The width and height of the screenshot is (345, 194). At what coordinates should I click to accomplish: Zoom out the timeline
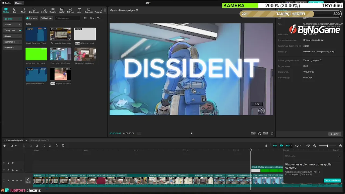315,146
